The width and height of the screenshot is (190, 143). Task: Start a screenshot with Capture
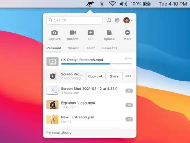click(x=54, y=35)
